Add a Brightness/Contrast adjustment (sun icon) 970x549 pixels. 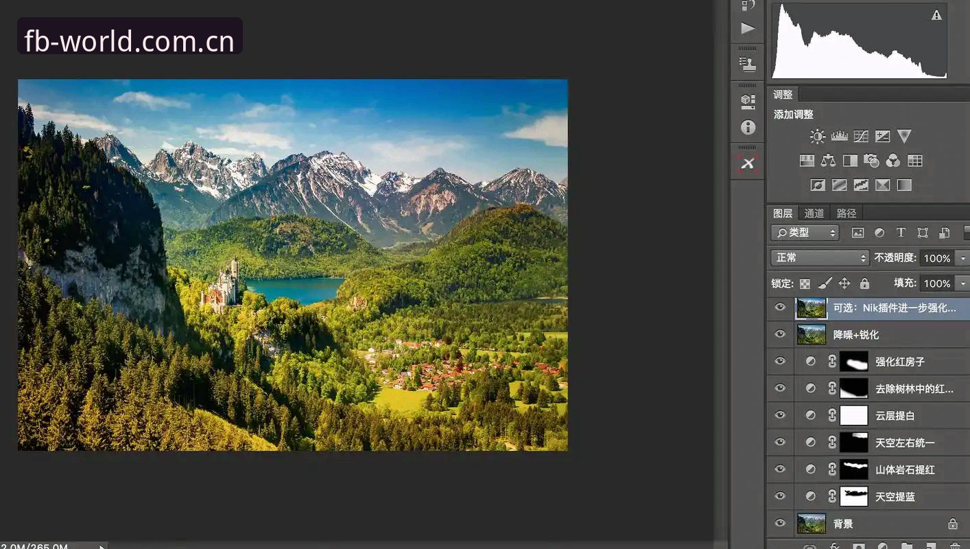[817, 137]
